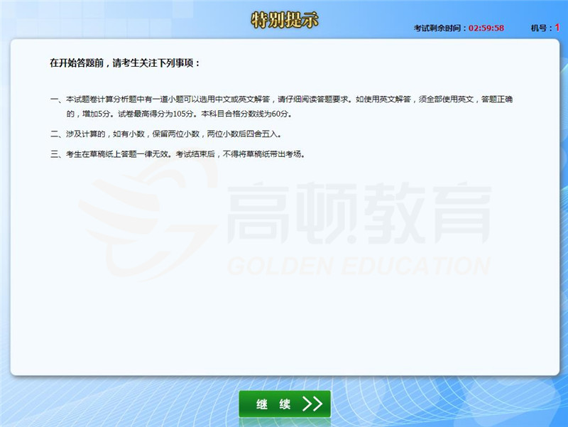The width and height of the screenshot is (568, 427).
Task: Select the red countdown timer 02:59:58
Action: pyautogui.click(x=486, y=28)
